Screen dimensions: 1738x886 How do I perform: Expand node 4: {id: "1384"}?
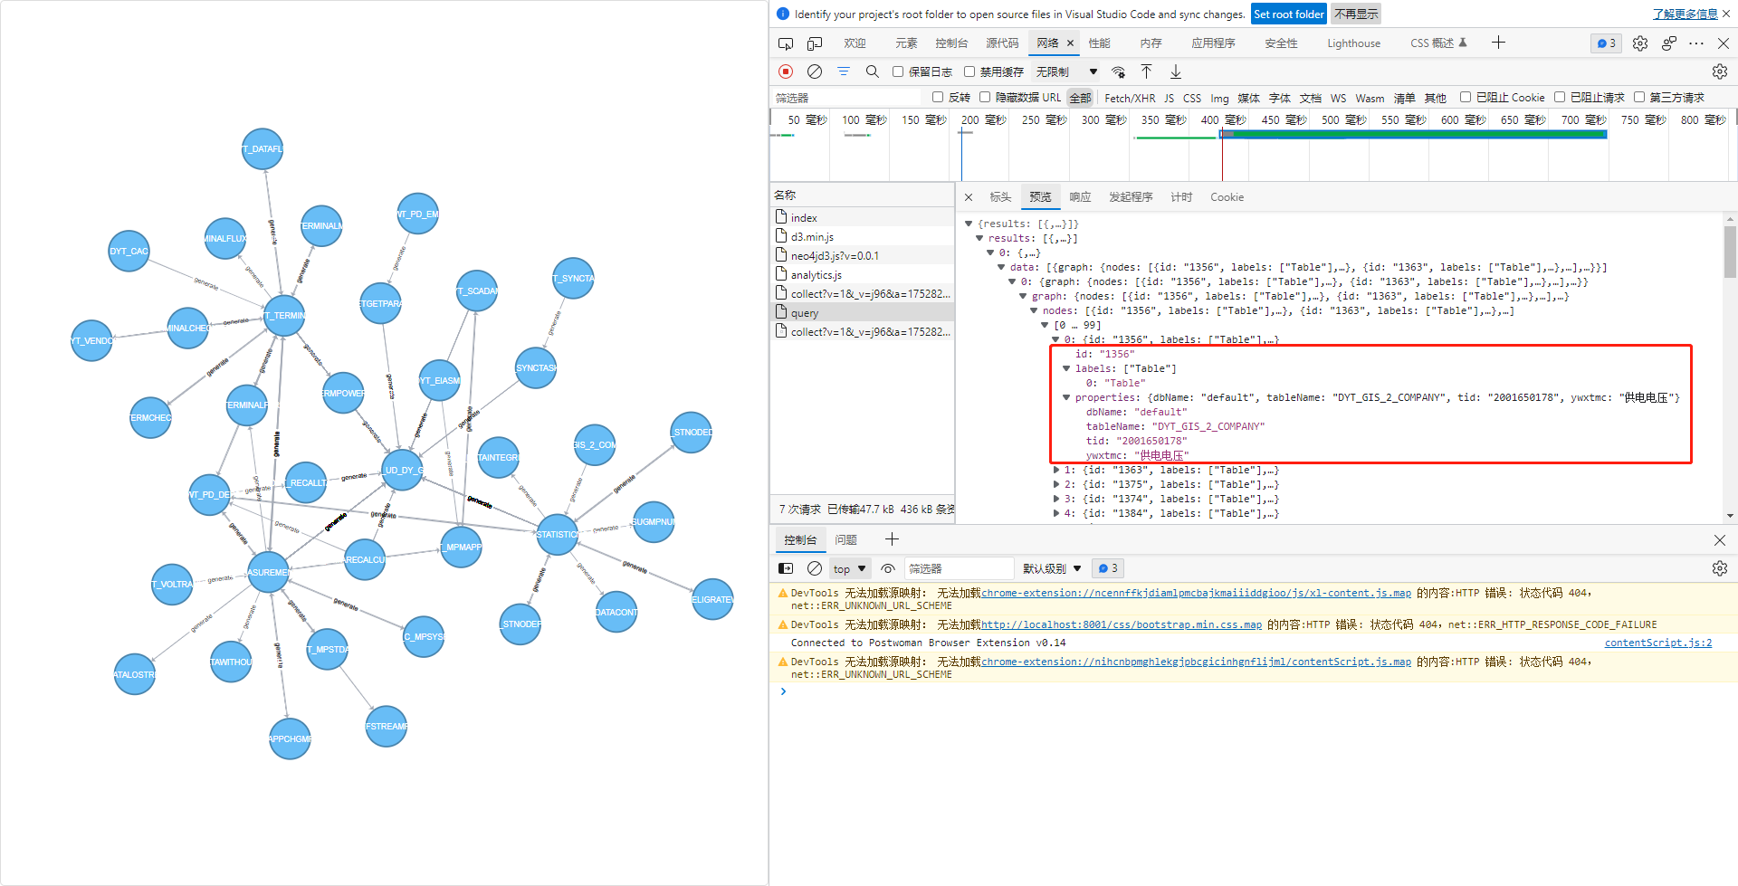(1055, 513)
